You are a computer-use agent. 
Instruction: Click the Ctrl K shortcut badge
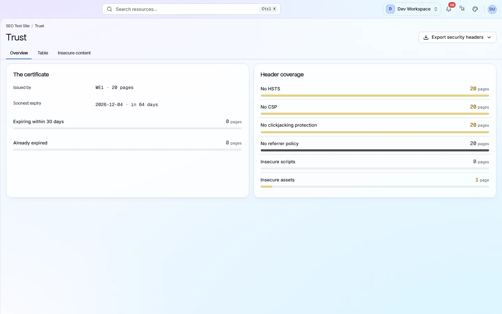click(269, 9)
